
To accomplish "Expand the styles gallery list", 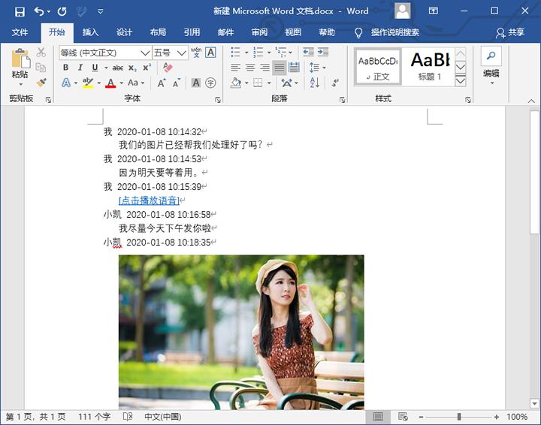I will click(461, 80).
